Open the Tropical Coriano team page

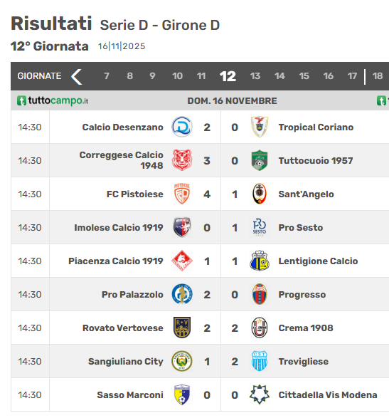(x=316, y=127)
